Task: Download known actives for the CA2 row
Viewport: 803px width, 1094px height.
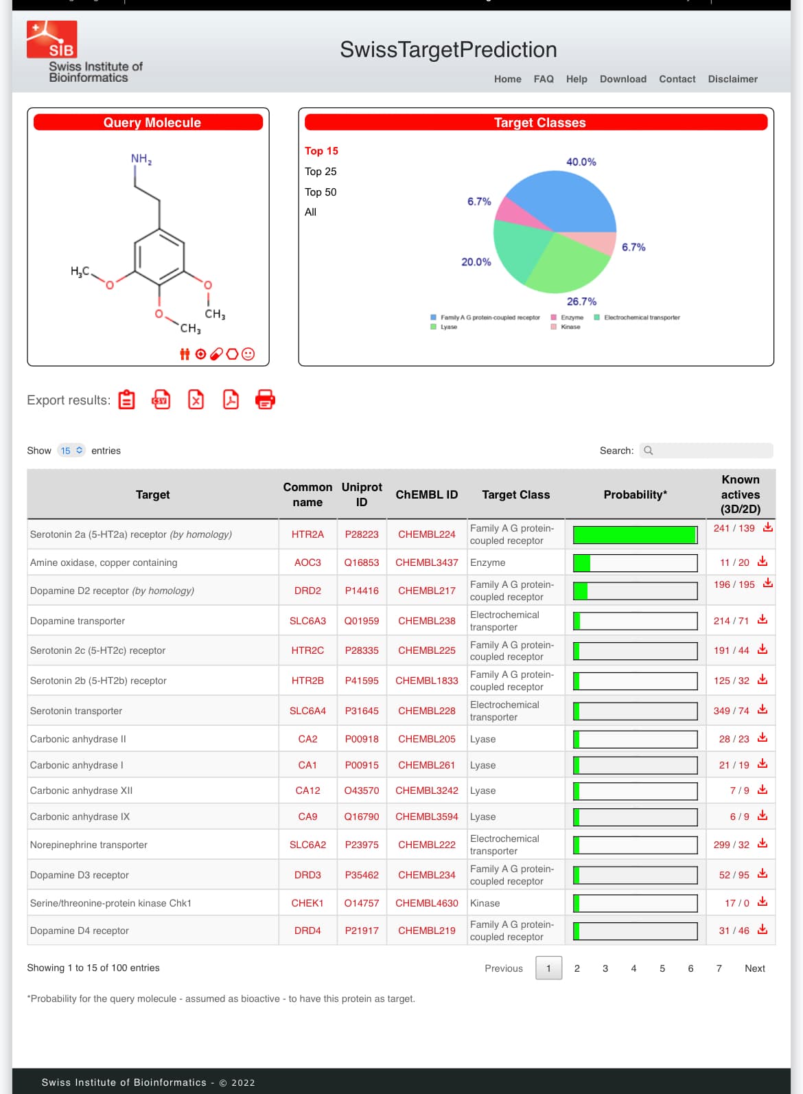Action: pos(763,738)
